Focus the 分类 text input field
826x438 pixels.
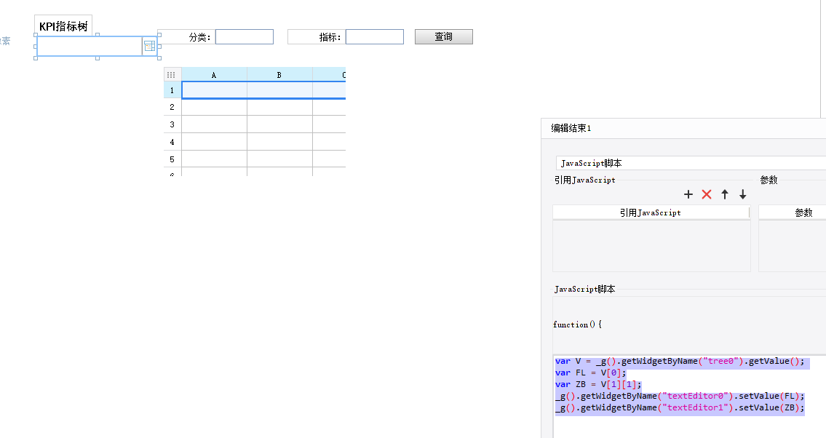coord(245,37)
